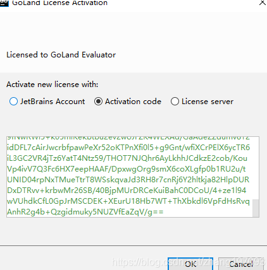Place cursor in line starting Vp4ivV7Q3F

127,169
